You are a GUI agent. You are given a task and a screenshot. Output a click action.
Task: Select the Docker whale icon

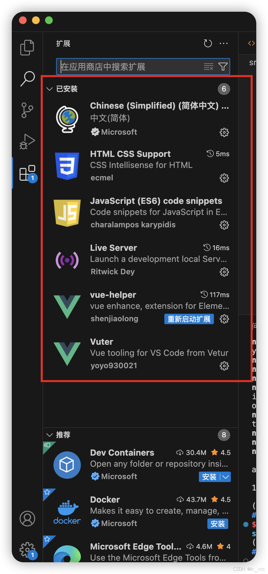[67, 512]
